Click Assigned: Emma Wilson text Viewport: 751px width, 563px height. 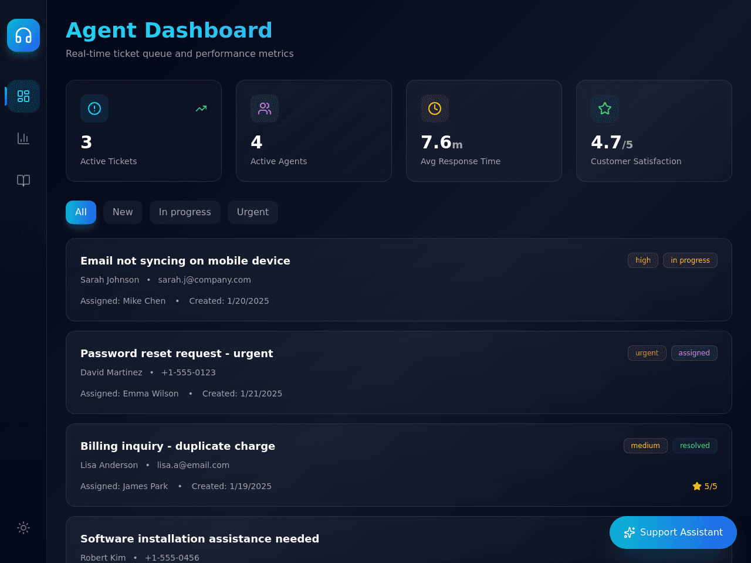click(x=129, y=394)
